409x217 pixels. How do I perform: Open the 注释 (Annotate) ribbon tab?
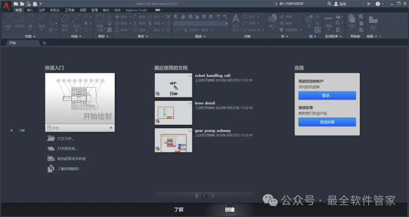tap(42, 10)
